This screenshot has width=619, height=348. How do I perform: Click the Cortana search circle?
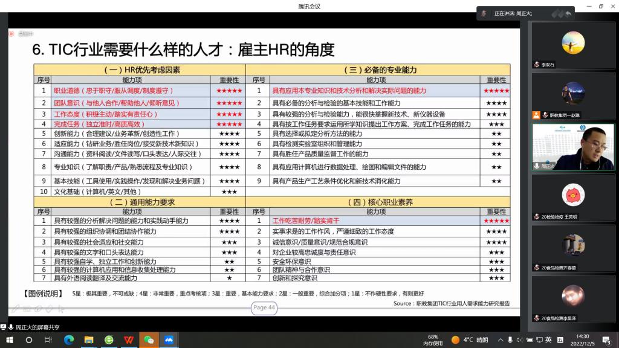[28, 340]
